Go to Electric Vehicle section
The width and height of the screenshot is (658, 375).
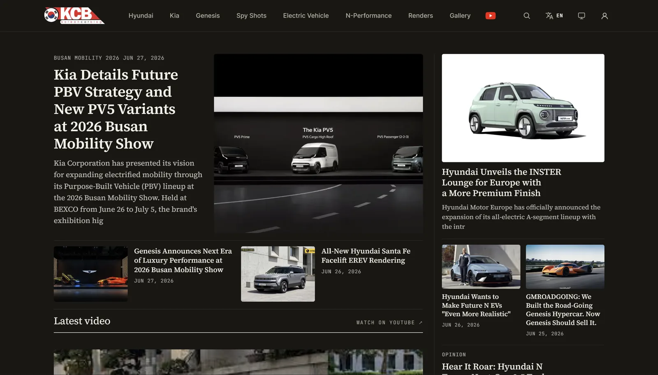coord(306,16)
